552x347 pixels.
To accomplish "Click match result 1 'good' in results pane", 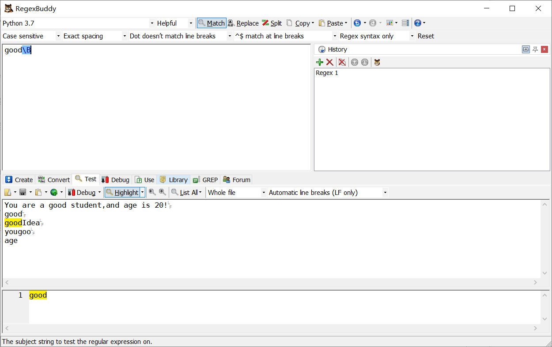I will (38, 295).
